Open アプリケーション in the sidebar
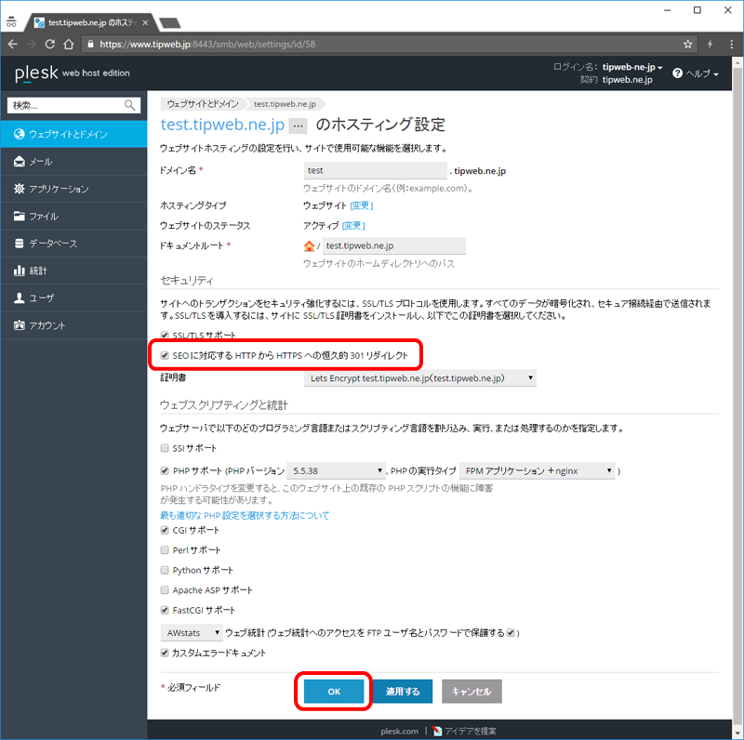This screenshot has height=740, width=744. tap(74, 189)
